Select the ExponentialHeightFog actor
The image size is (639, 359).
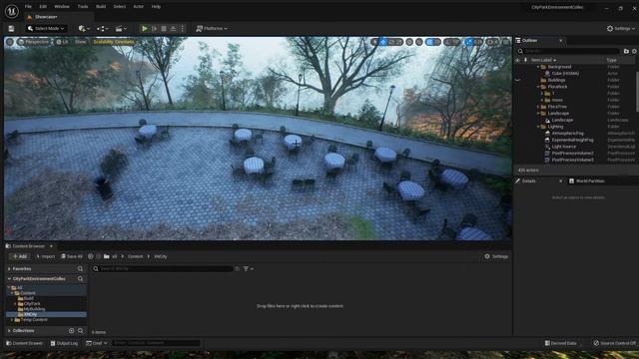click(572, 140)
